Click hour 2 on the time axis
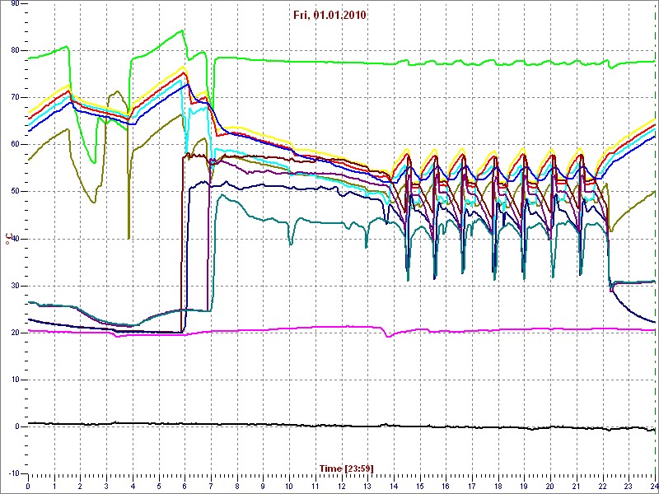This screenshot has height=494, width=659. point(80,487)
